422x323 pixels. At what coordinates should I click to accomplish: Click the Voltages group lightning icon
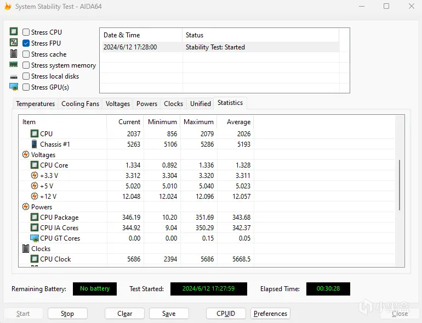pos(26,154)
